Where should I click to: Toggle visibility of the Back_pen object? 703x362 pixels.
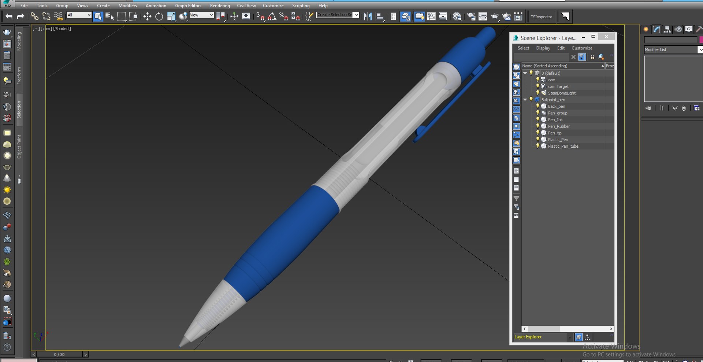click(x=538, y=106)
